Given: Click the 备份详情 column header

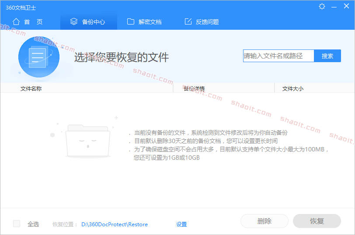Looking at the screenshot, I should click(x=194, y=88).
